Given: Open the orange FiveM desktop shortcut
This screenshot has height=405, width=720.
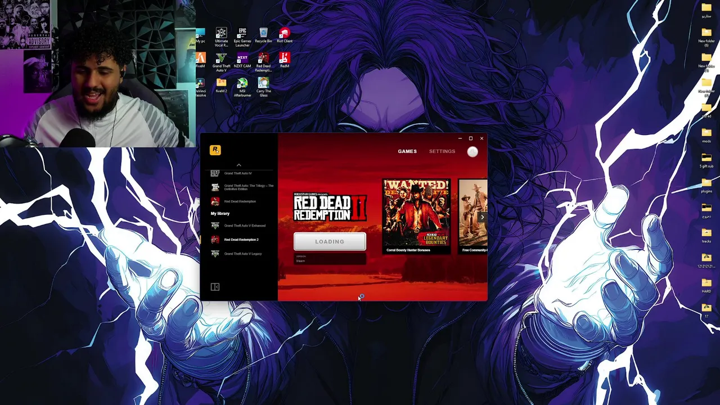Looking at the screenshot, I should pyautogui.click(x=200, y=60).
